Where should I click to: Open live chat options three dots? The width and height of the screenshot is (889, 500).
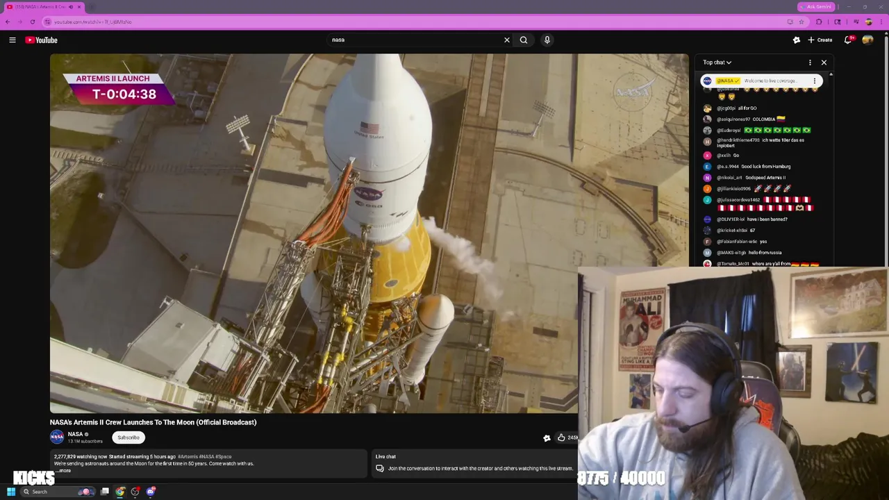pyautogui.click(x=810, y=62)
